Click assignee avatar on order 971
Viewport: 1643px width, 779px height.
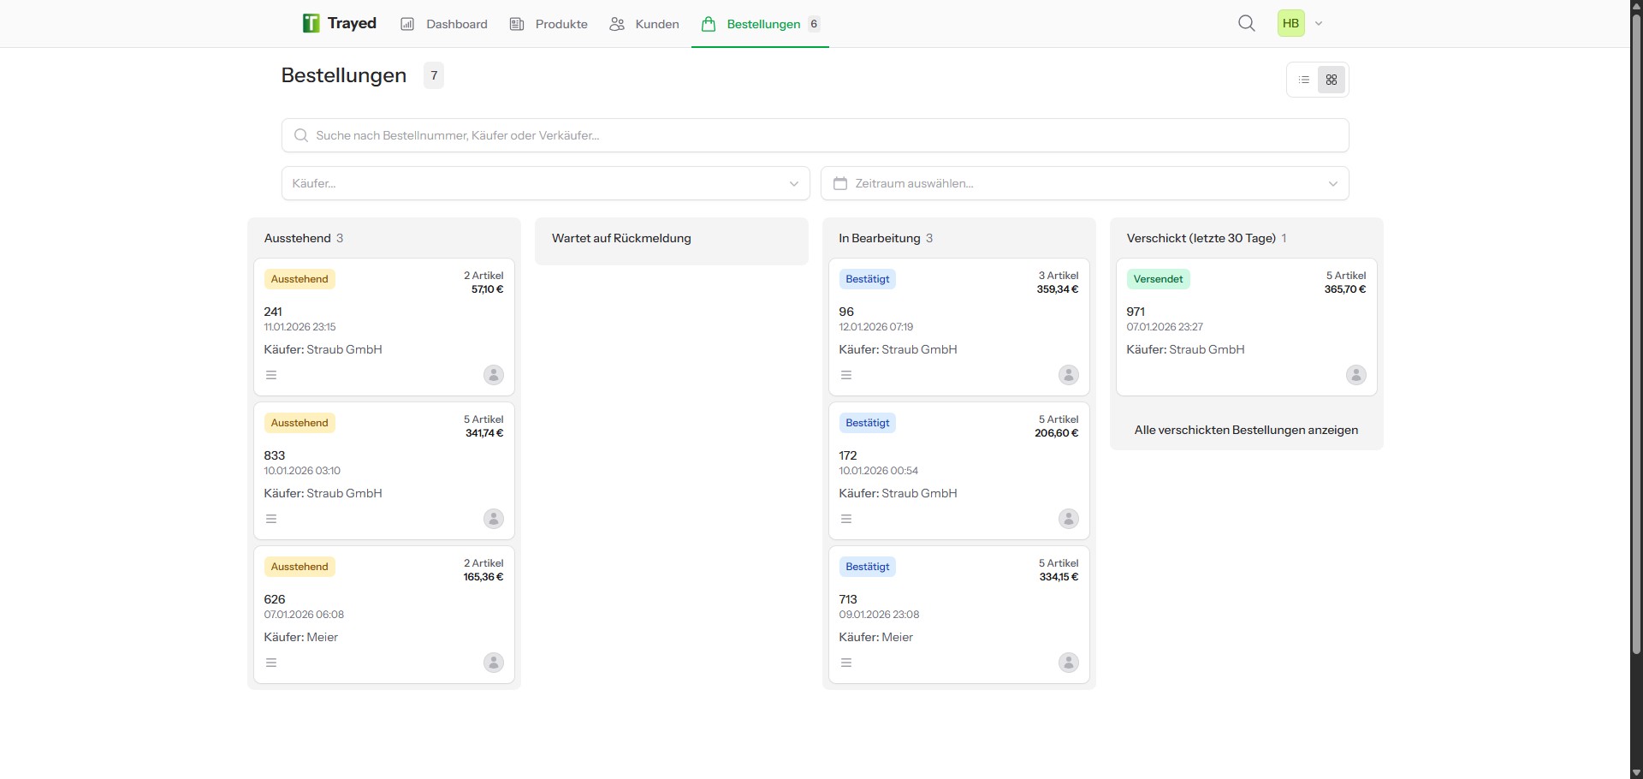point(1356,375)
